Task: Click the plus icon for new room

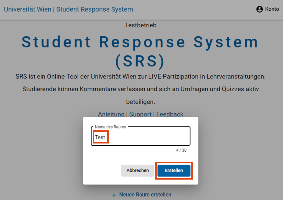Action: [114, 195]
